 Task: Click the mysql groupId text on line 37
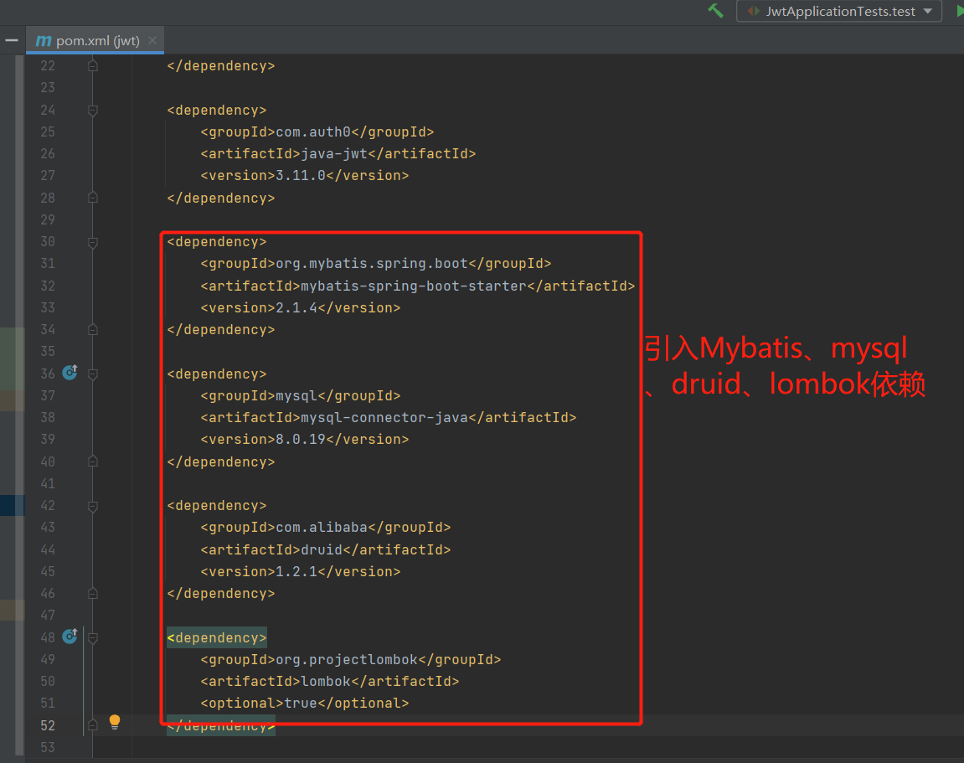tap(296, 396)
